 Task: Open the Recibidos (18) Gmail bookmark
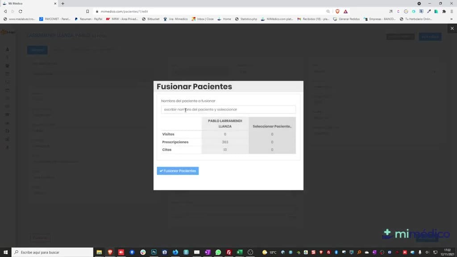click(313, 19)
